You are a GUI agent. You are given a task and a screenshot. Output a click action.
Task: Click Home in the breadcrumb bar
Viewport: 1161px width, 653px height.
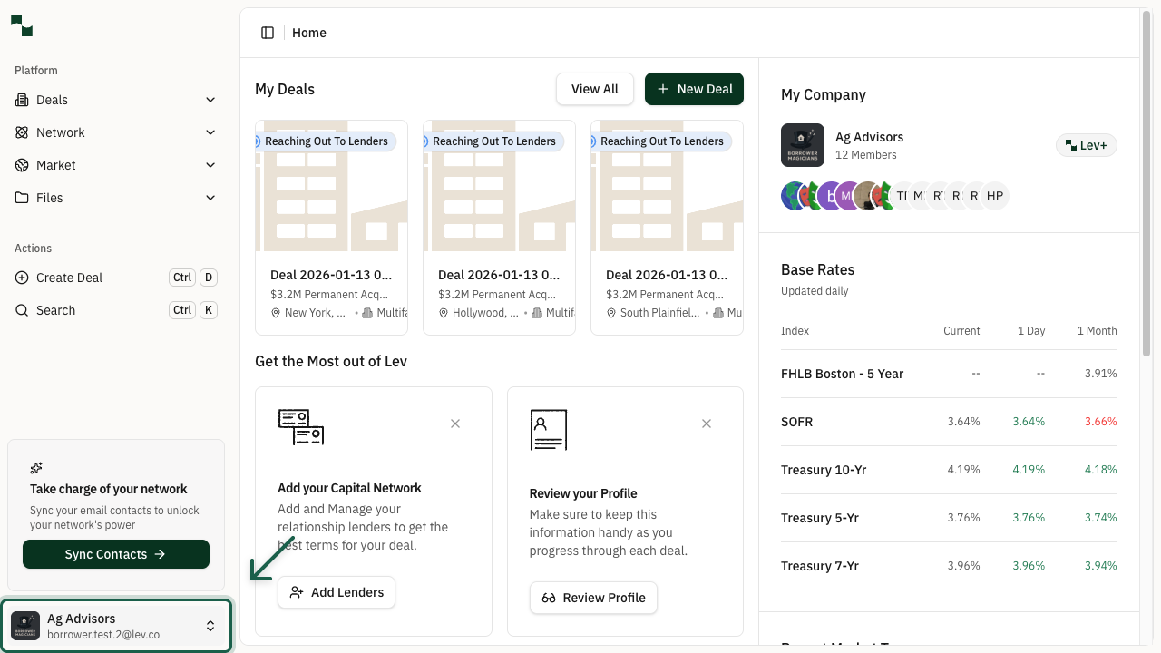pyautogui.click(x=308, y=33)
